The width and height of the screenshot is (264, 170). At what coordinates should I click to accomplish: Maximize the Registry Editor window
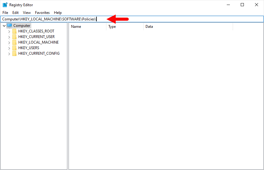[x=242, y=5]
